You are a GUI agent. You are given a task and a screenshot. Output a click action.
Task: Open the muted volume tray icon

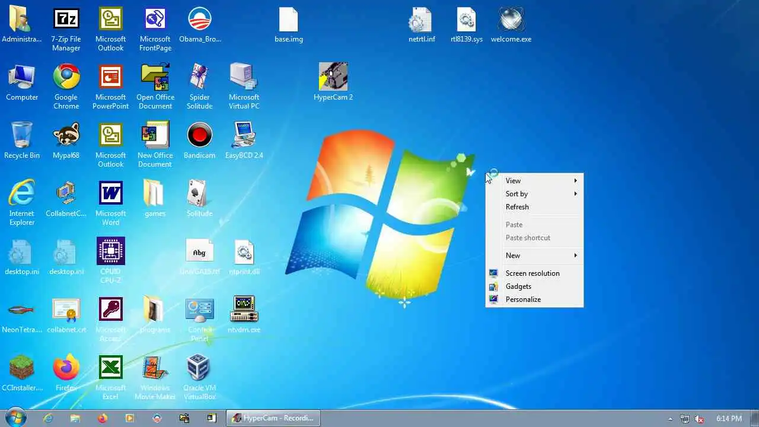click(x=699, y=419)
